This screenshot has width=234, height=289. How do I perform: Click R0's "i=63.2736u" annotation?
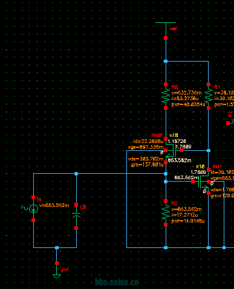(x=185, y=98)
